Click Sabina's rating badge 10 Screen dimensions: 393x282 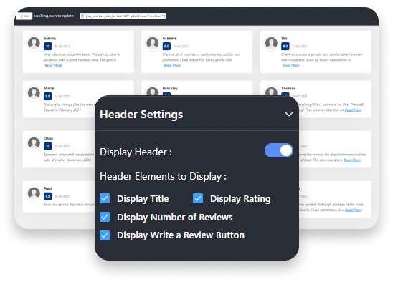[x=48, y=47]
